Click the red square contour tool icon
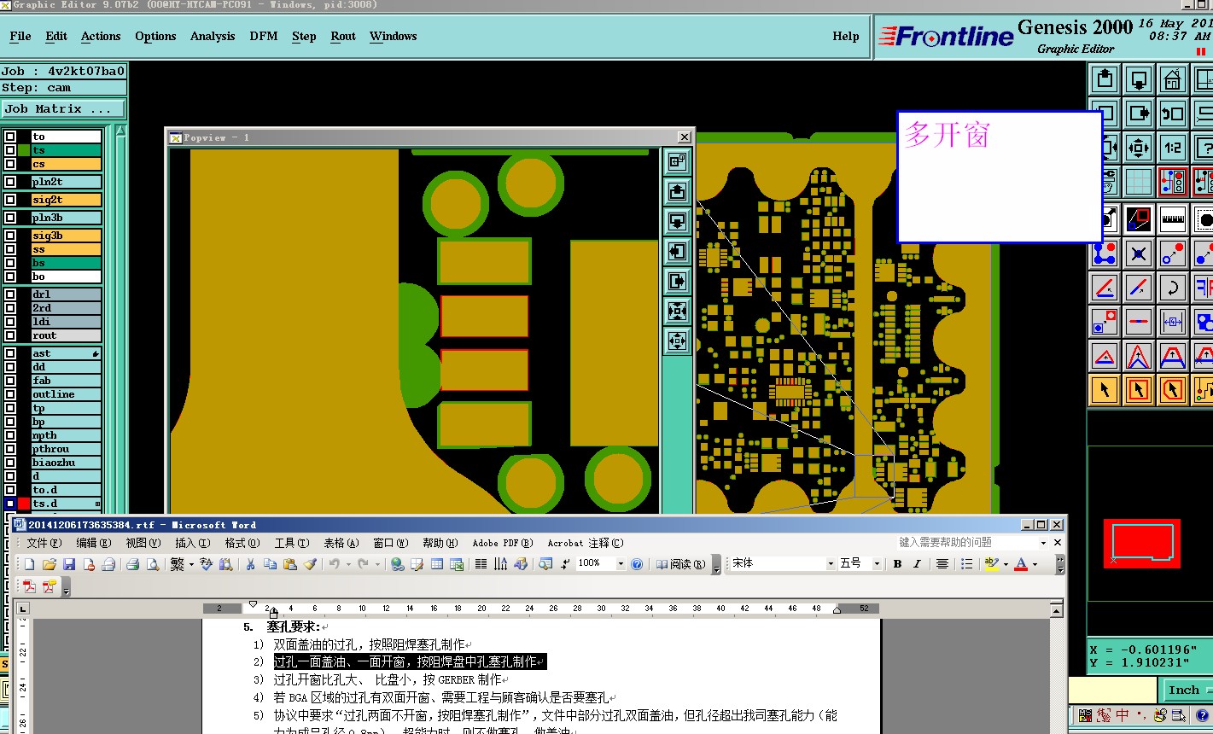 coord(1138,218)
